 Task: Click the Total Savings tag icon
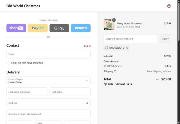(x=105, y=84)
